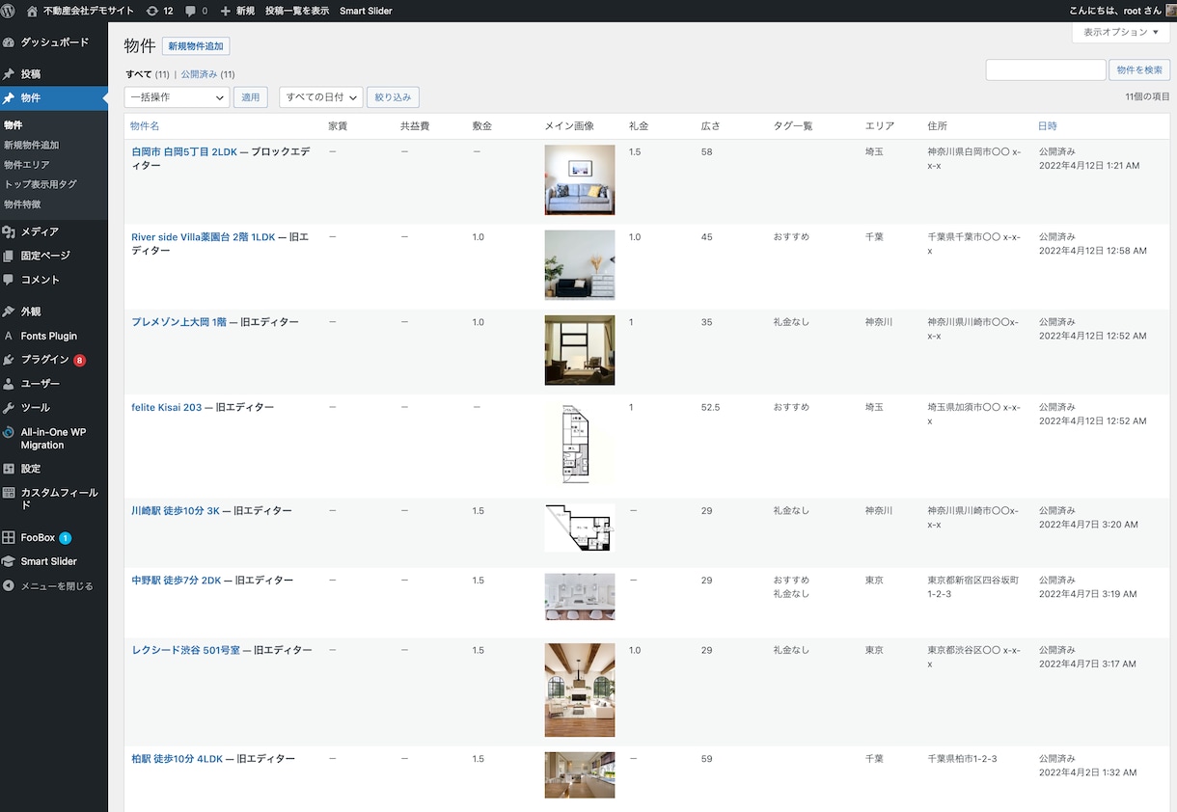
Task: Click 投稿一覧を表示 in the admin bar
Action: coord(297,11)
